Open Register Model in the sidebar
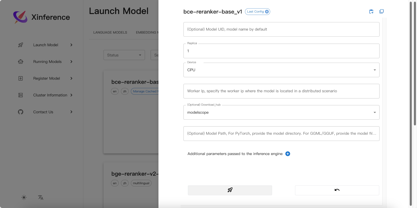The image size is (417, 208). click(x=47, y=78)
